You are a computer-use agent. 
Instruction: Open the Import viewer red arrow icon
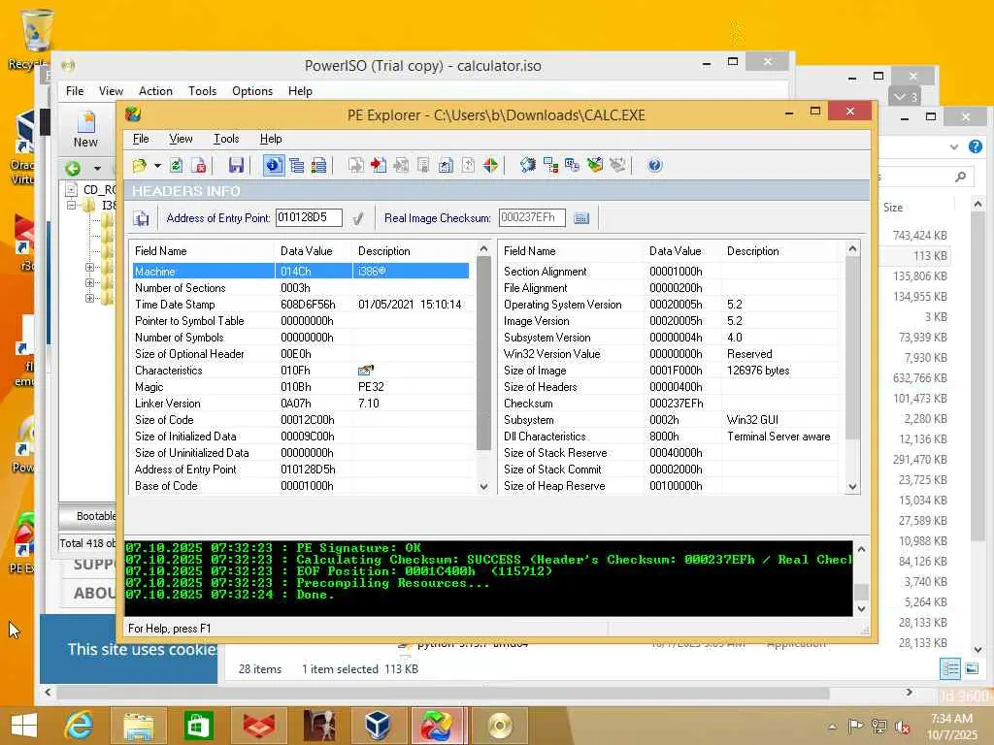pyautogui.click(x=379, y=166)
